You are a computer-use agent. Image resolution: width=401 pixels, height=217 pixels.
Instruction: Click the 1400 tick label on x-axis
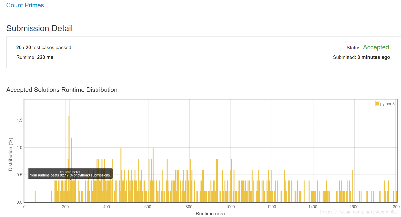(x=313, y=207)
